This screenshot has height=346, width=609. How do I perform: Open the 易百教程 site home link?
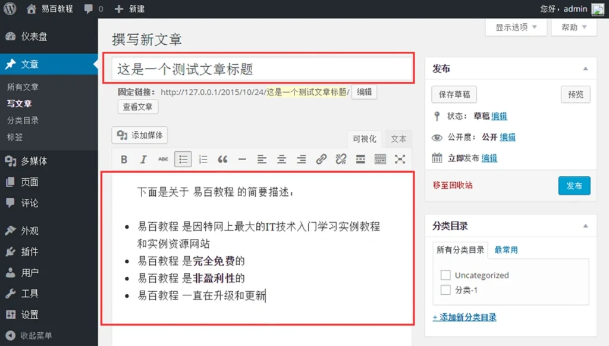[50, 8]
